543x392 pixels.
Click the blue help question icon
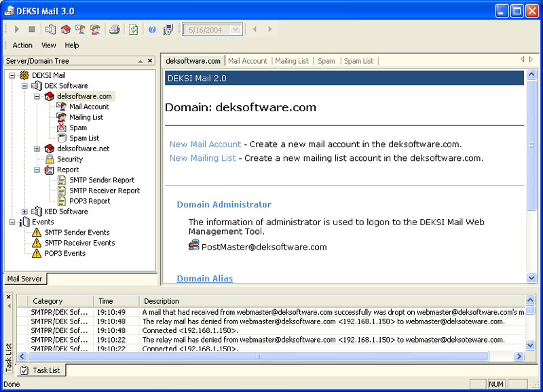152,29
